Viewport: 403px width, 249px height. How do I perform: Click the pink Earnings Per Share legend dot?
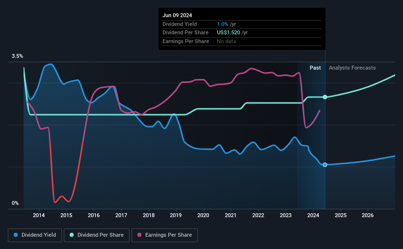point(139,235)
